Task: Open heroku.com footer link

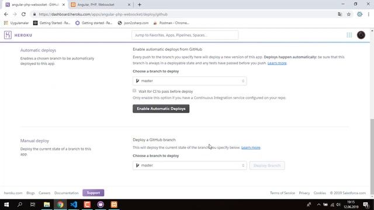Action: (13, 193)
